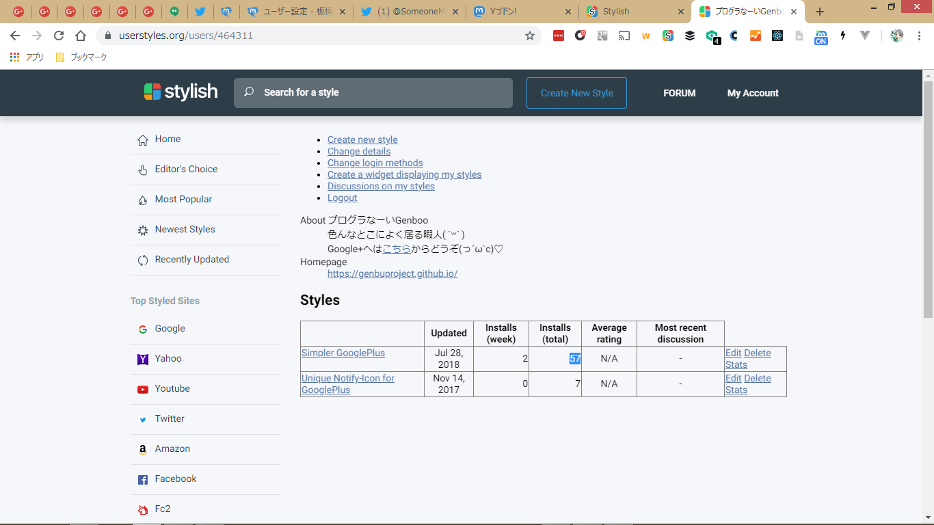Image resolution: width=934 pixels, height=525 pixels.
Task: Delete the Unique Notify-Icon for GooglePlus style
Action: (757, 379)
